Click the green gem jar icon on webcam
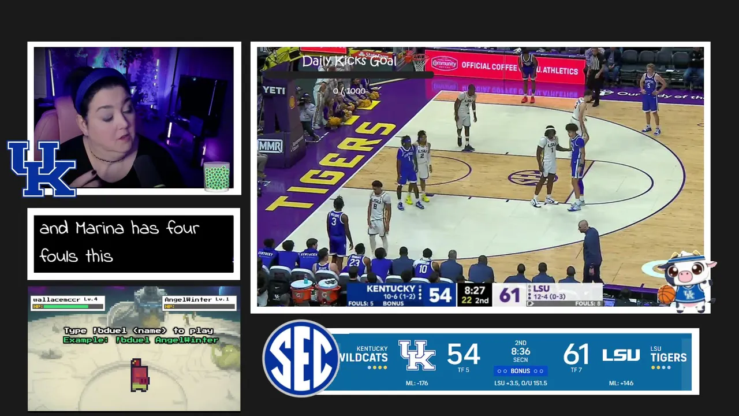This screenshot has height=416, width=739. [217, 176]
